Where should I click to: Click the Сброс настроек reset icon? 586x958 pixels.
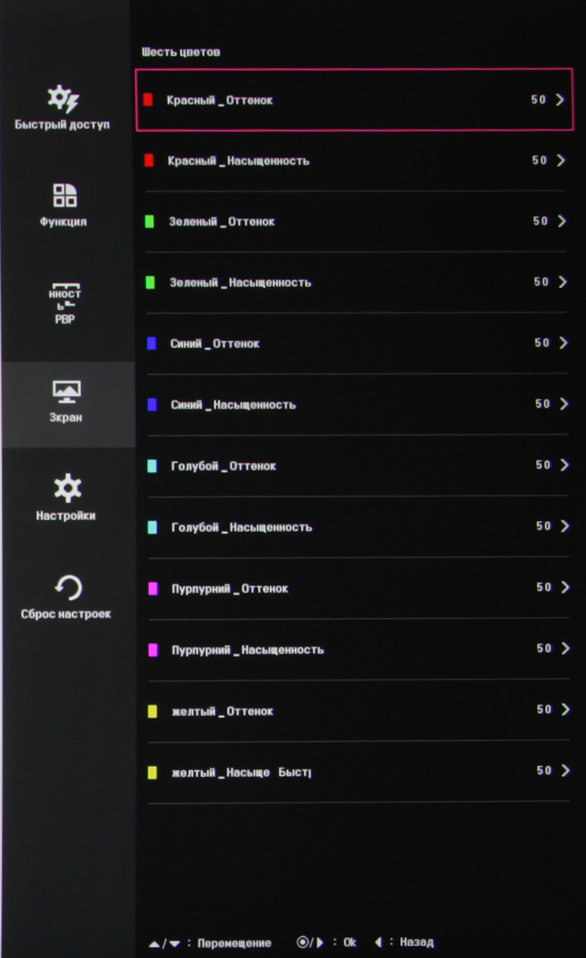(x=67, y=588)
